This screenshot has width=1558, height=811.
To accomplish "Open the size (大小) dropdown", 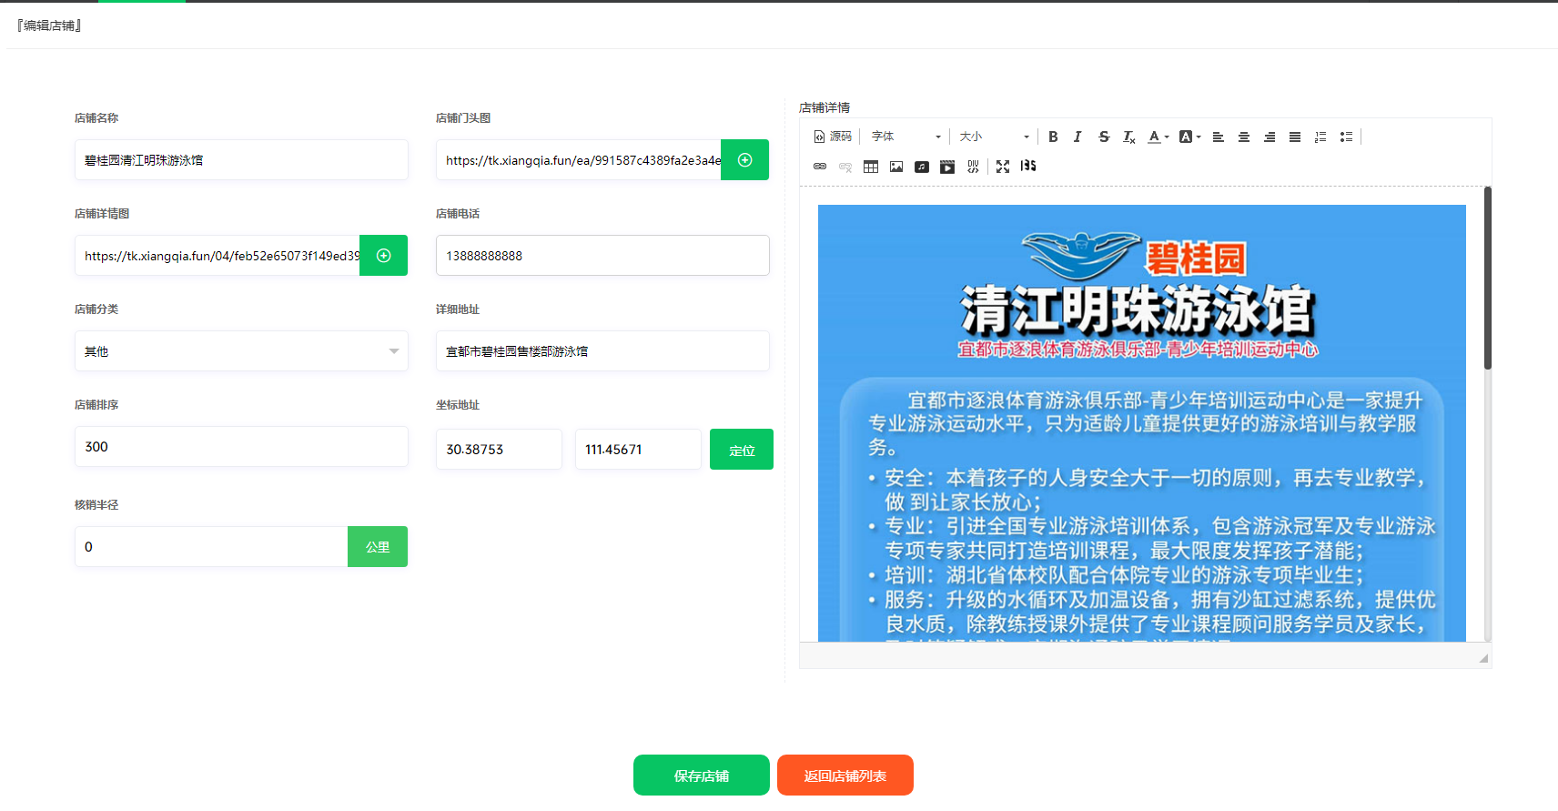I will [994, 137].
